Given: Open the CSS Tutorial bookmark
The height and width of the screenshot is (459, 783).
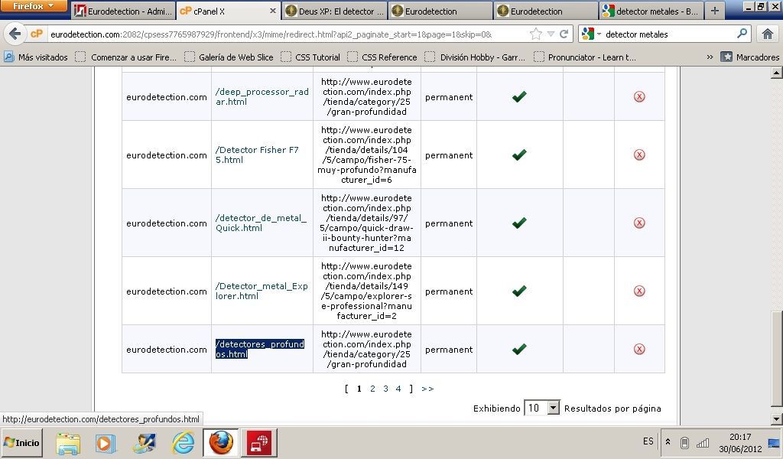Looking at the screenshot, I should coord(310,57).
